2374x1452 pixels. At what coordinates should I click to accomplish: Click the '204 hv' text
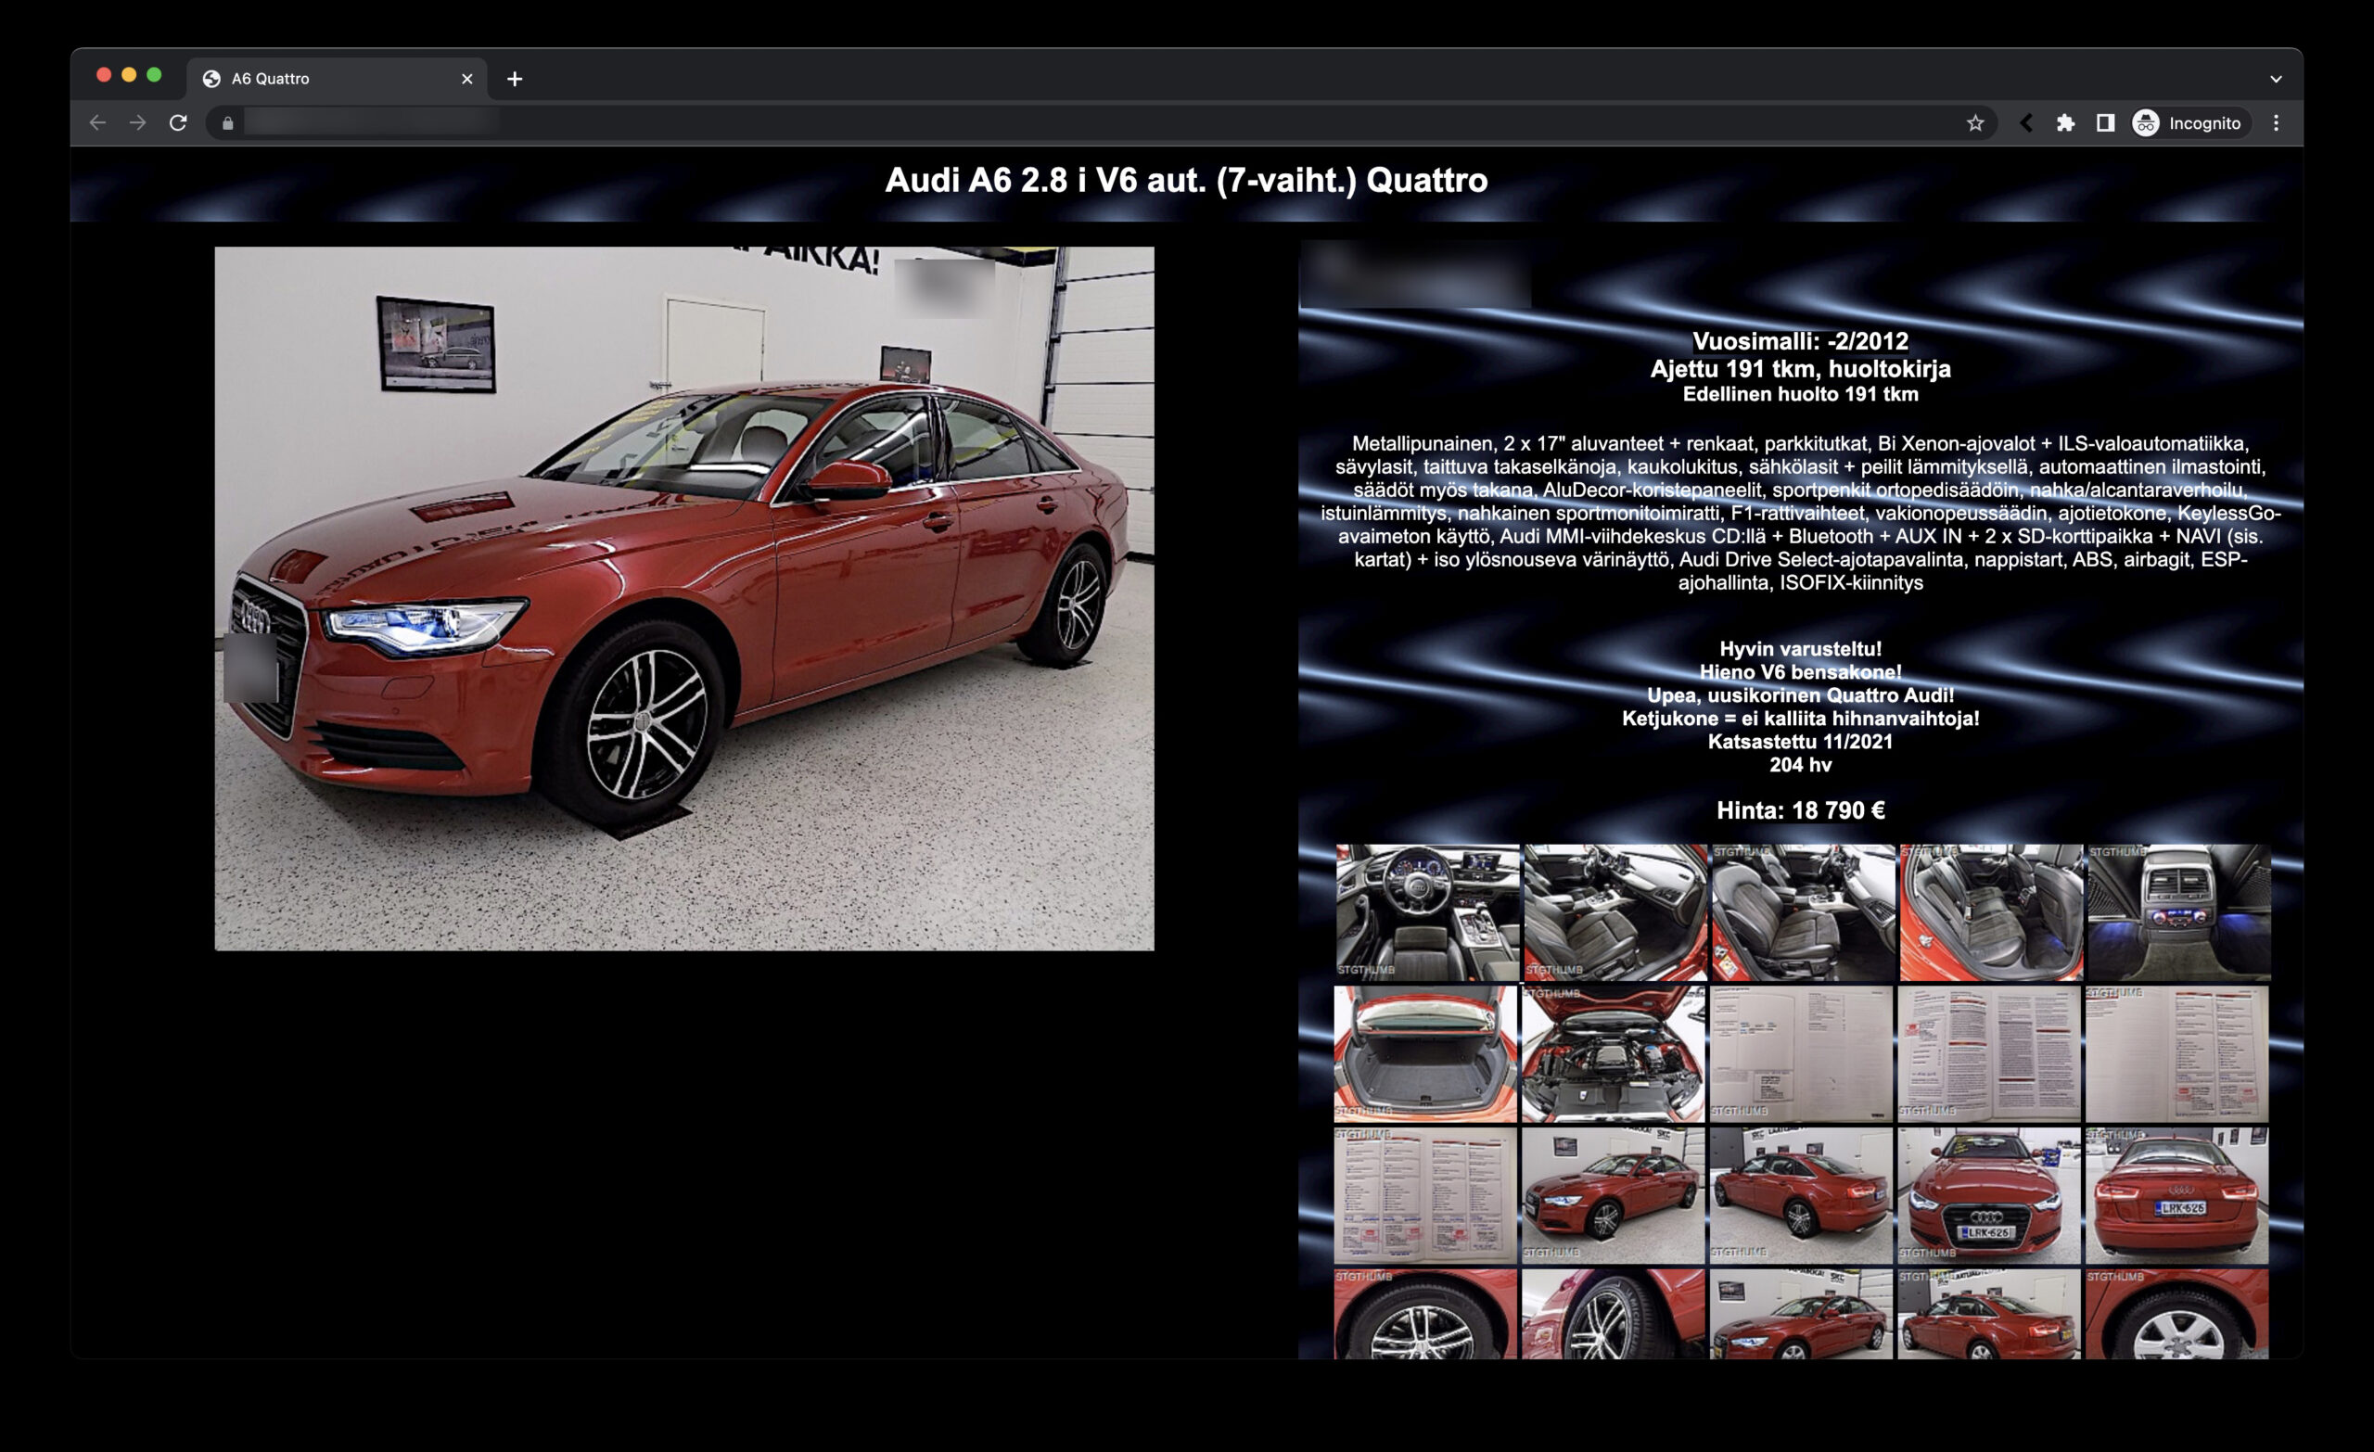pos(1801,765)
